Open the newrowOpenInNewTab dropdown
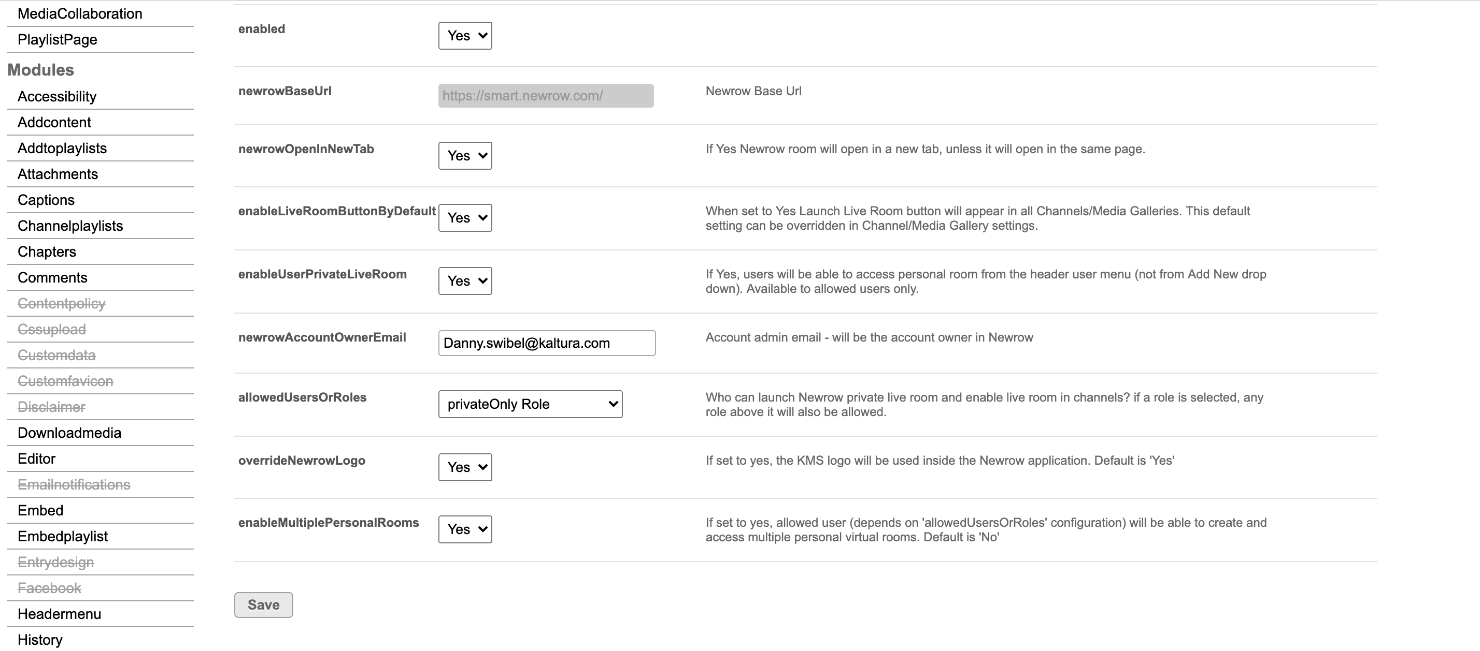1480x651 pixels. coord(465,155)
